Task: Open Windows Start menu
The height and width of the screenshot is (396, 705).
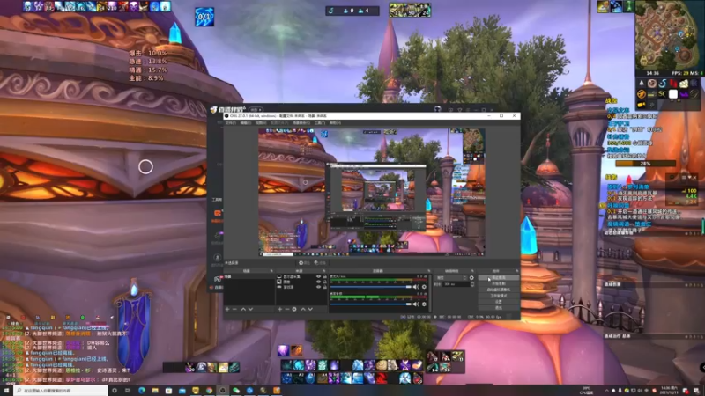Action: [x=6, y=391]
